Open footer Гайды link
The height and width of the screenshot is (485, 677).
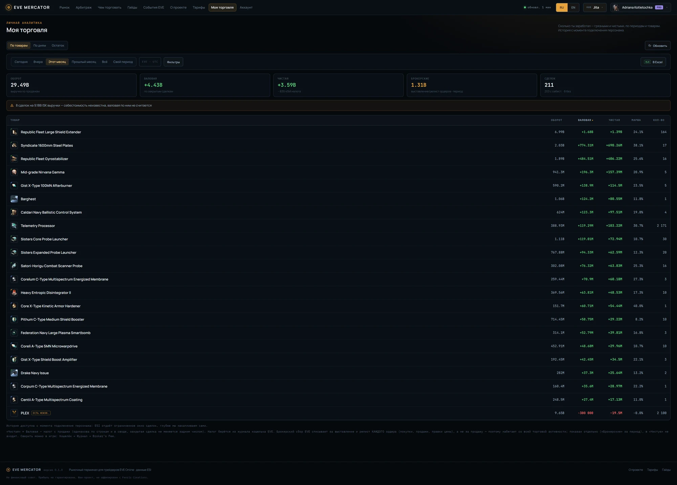666,470
